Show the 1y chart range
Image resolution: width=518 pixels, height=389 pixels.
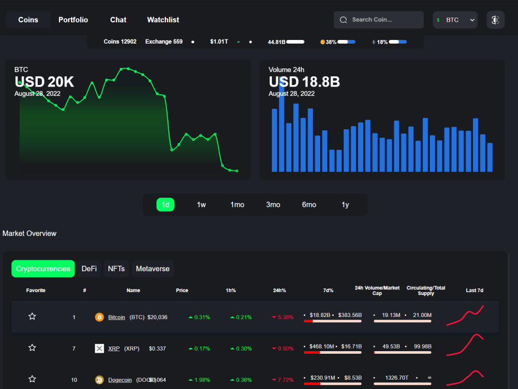coord(345,205)
